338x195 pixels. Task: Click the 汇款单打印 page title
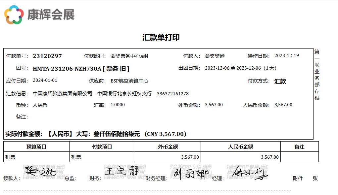coord(161,37)
